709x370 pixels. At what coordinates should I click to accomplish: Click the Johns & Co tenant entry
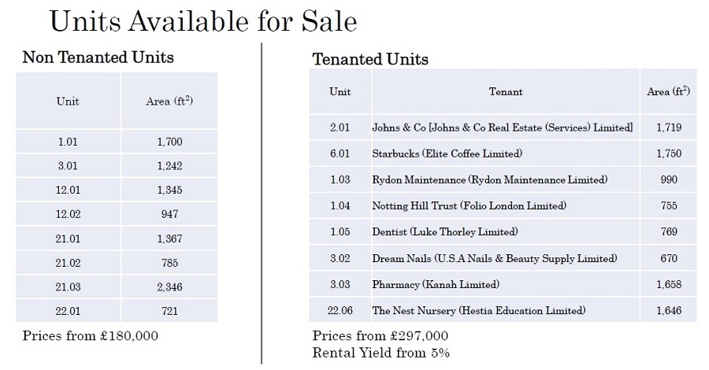pos(502,127)
